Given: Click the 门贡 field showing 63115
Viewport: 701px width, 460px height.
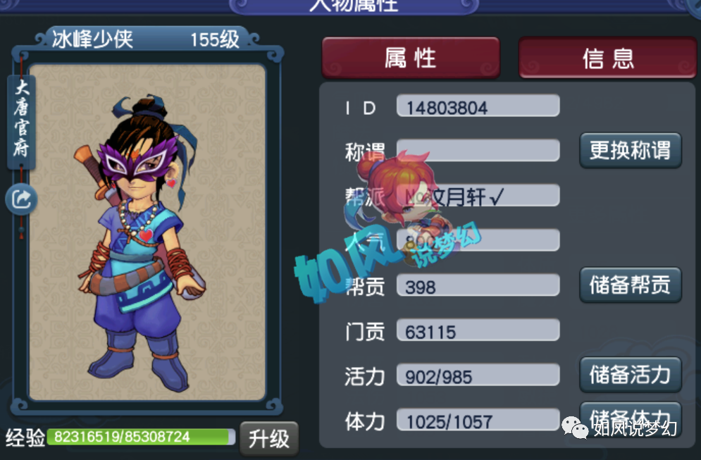Looking at the screenshot, I should pos(478,330).
